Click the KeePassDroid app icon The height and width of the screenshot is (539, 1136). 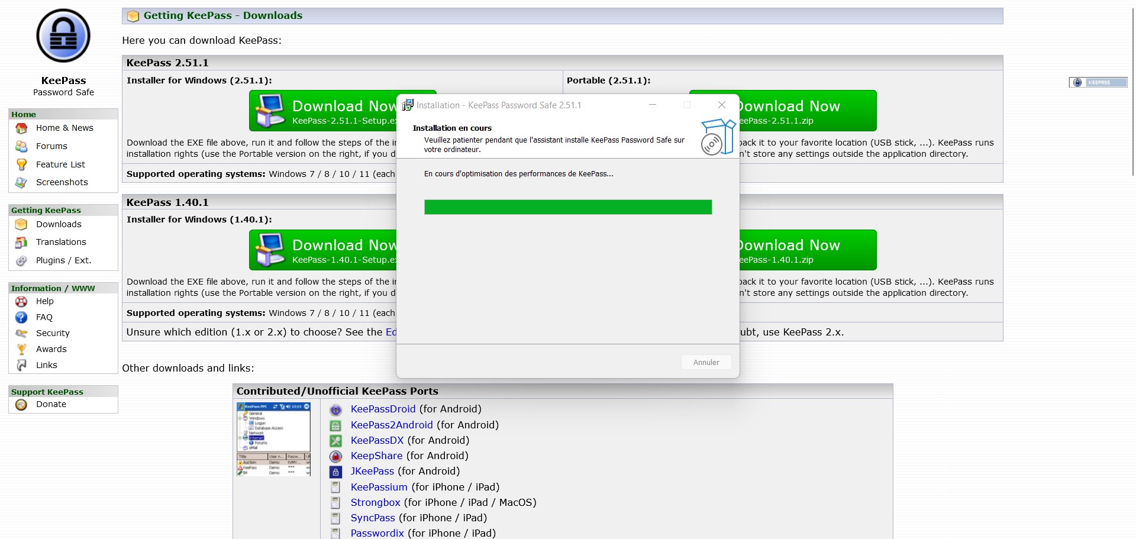click(x=335, y=409)
